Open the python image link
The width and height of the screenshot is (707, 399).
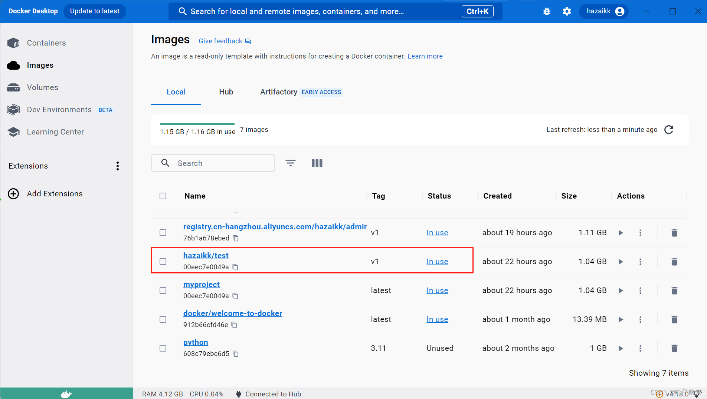196,342
